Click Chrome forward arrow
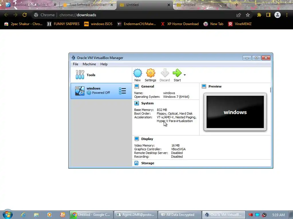This screenshot has height=219, width=293. tap(15, 15)
